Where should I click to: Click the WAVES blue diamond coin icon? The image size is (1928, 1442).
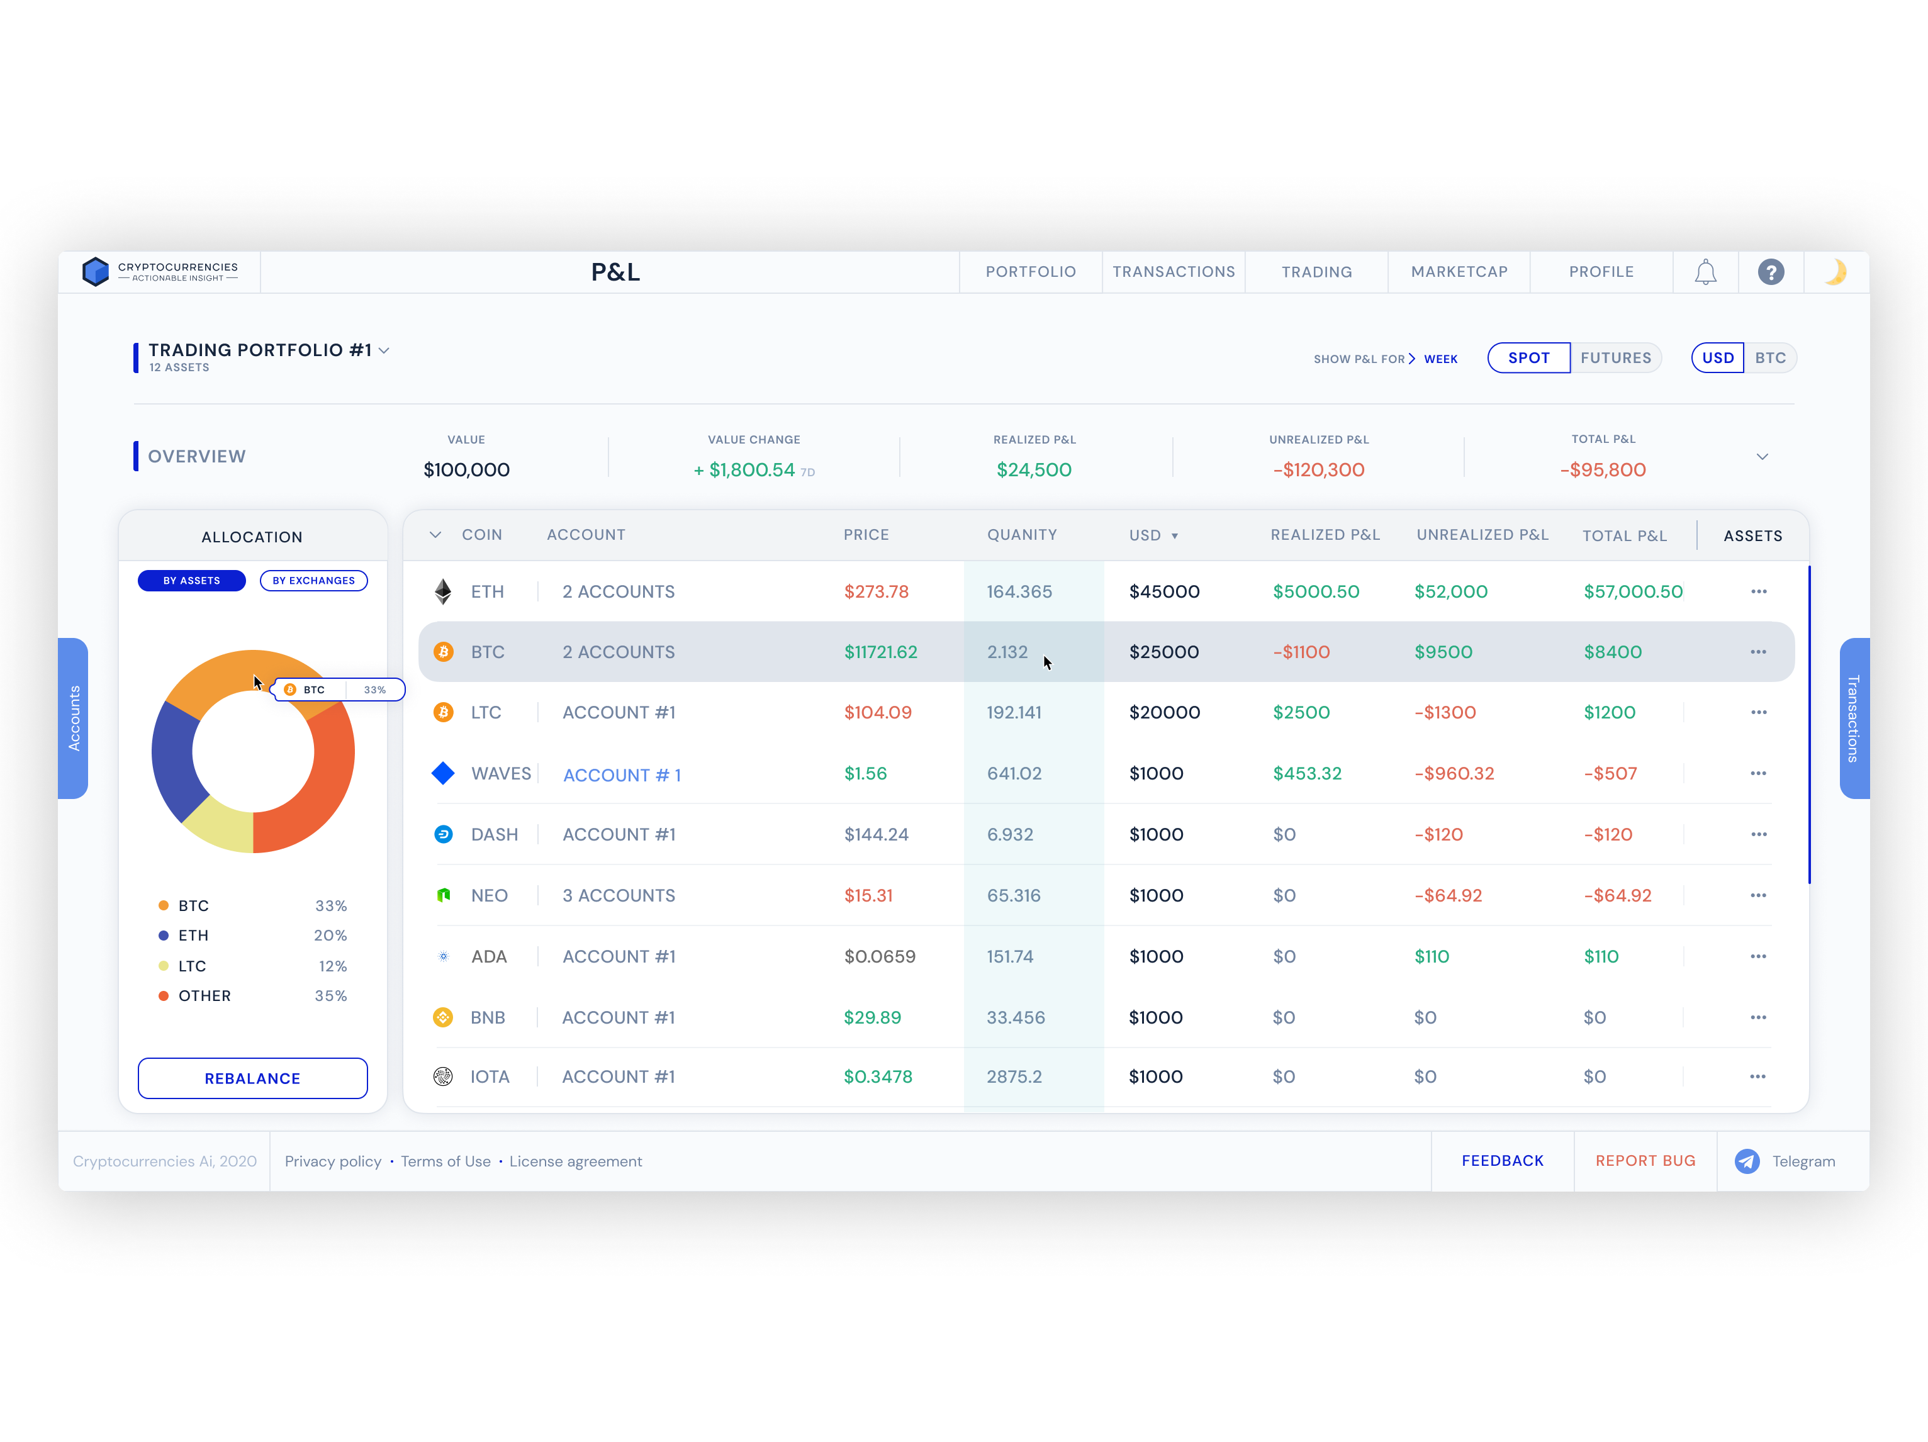click(443, 773)
